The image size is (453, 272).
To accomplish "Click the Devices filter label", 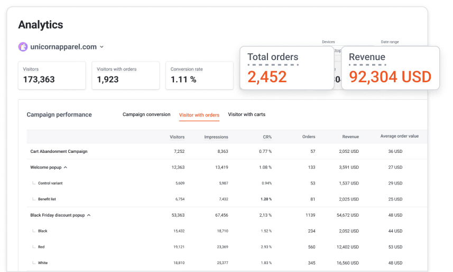I will pyautogui.click(x=328, y=42).
